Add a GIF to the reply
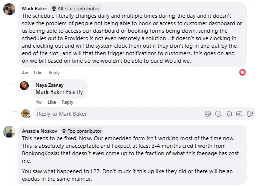The image size is (260, 186). [239, 114]
